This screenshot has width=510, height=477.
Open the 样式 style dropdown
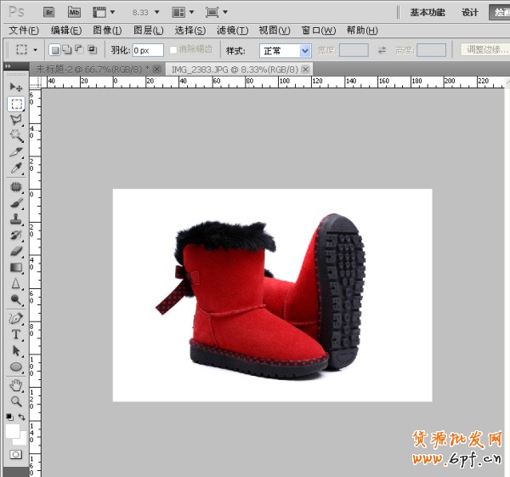[x=285, y=51]
